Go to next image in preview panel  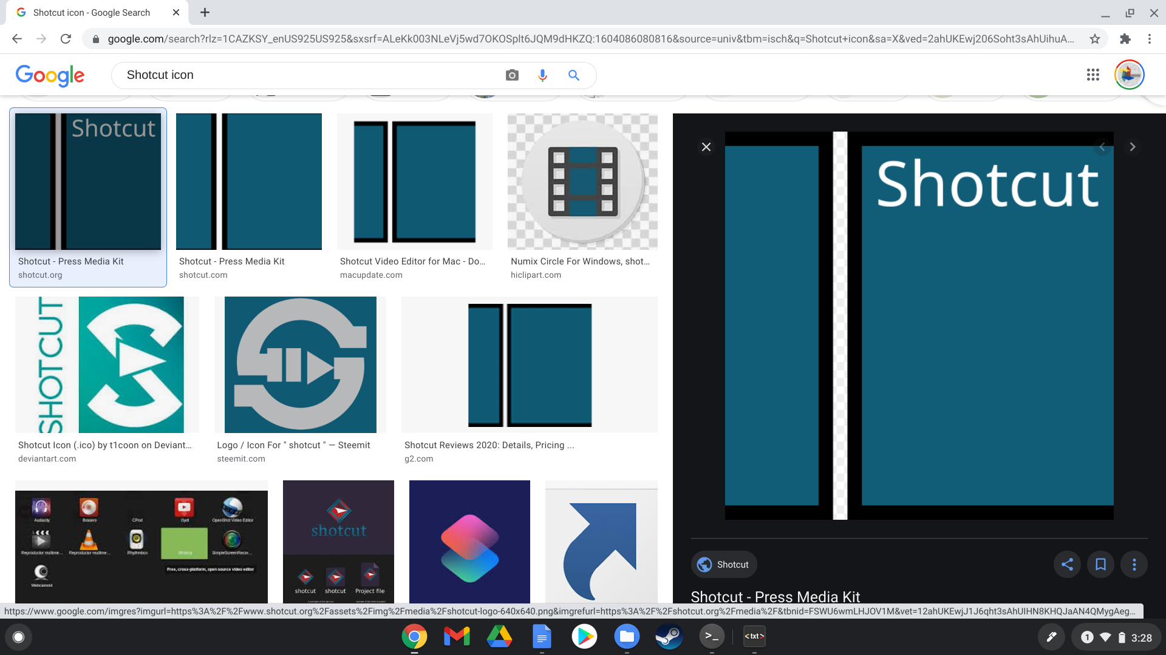click(x=1132, y=147)
